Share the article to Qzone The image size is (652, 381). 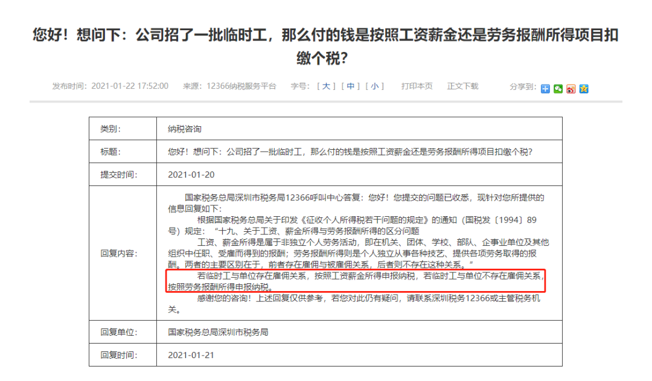(x=584, y=88)
